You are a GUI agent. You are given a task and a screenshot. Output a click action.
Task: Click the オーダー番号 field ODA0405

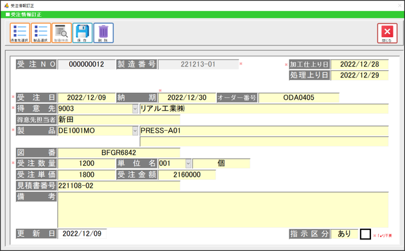(299, 98)
